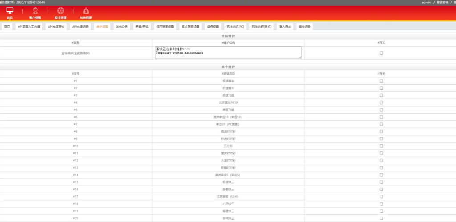Enable the 全站维护 site-wide maintenance checkbox
456x222 pixels.
381,53
